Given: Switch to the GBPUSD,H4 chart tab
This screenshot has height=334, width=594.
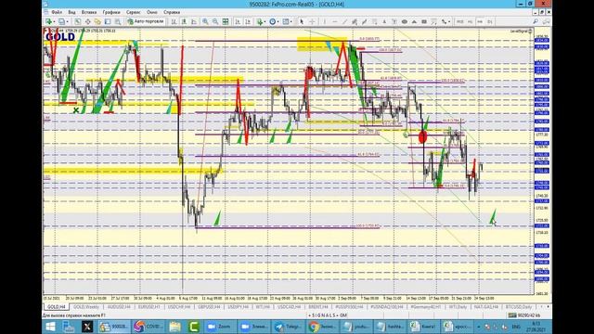Looking at the screenshot, I should (x=209, y=307).
